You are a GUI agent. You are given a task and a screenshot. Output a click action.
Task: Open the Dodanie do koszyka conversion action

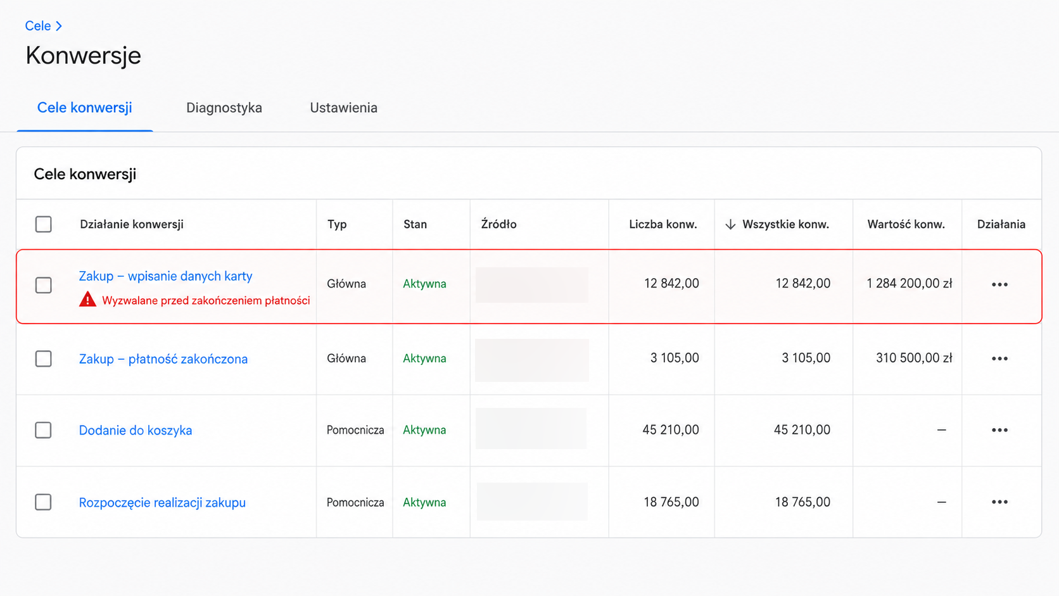(136, 431)
